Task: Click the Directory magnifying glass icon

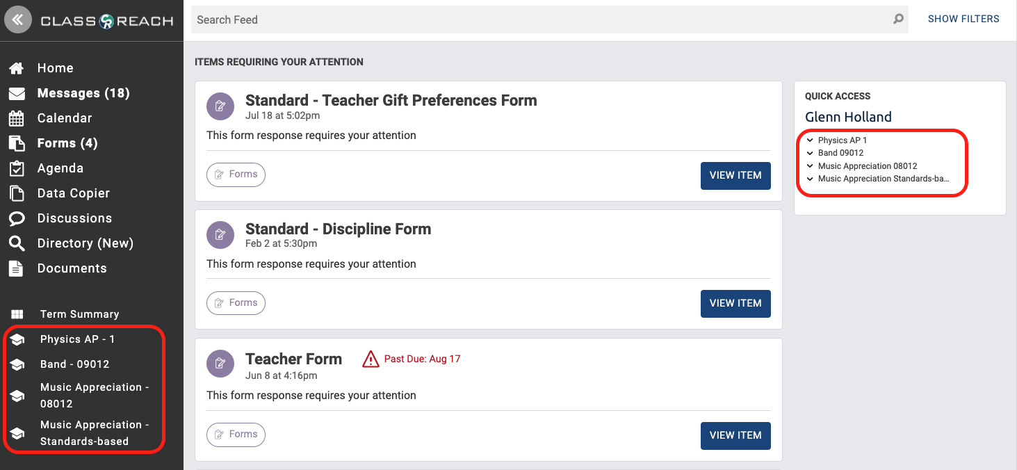Action: coord(17,243)
